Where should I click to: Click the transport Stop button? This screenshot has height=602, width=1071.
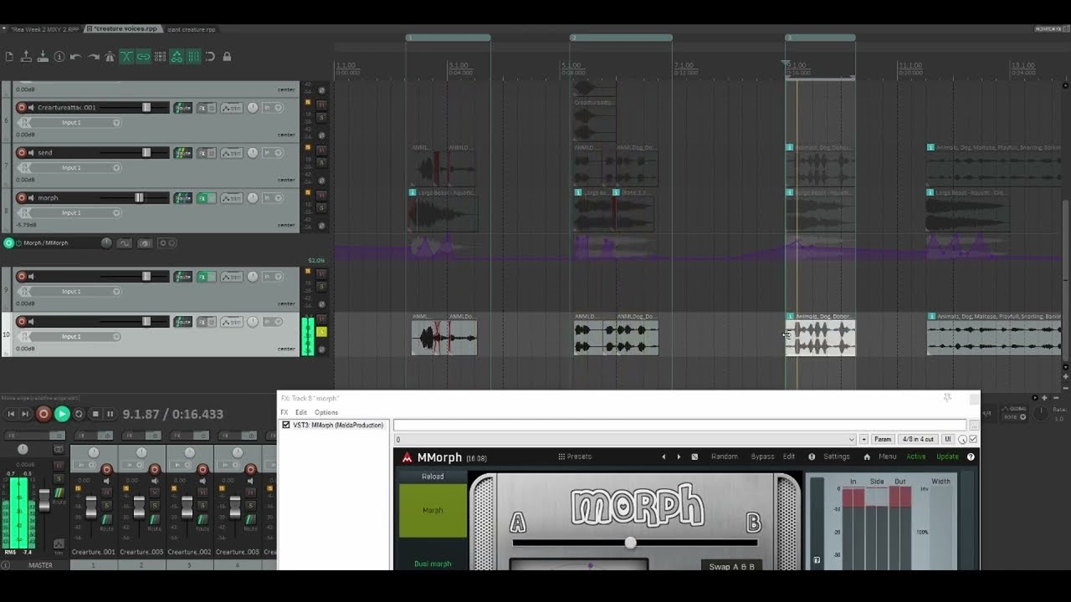(95, 414)
